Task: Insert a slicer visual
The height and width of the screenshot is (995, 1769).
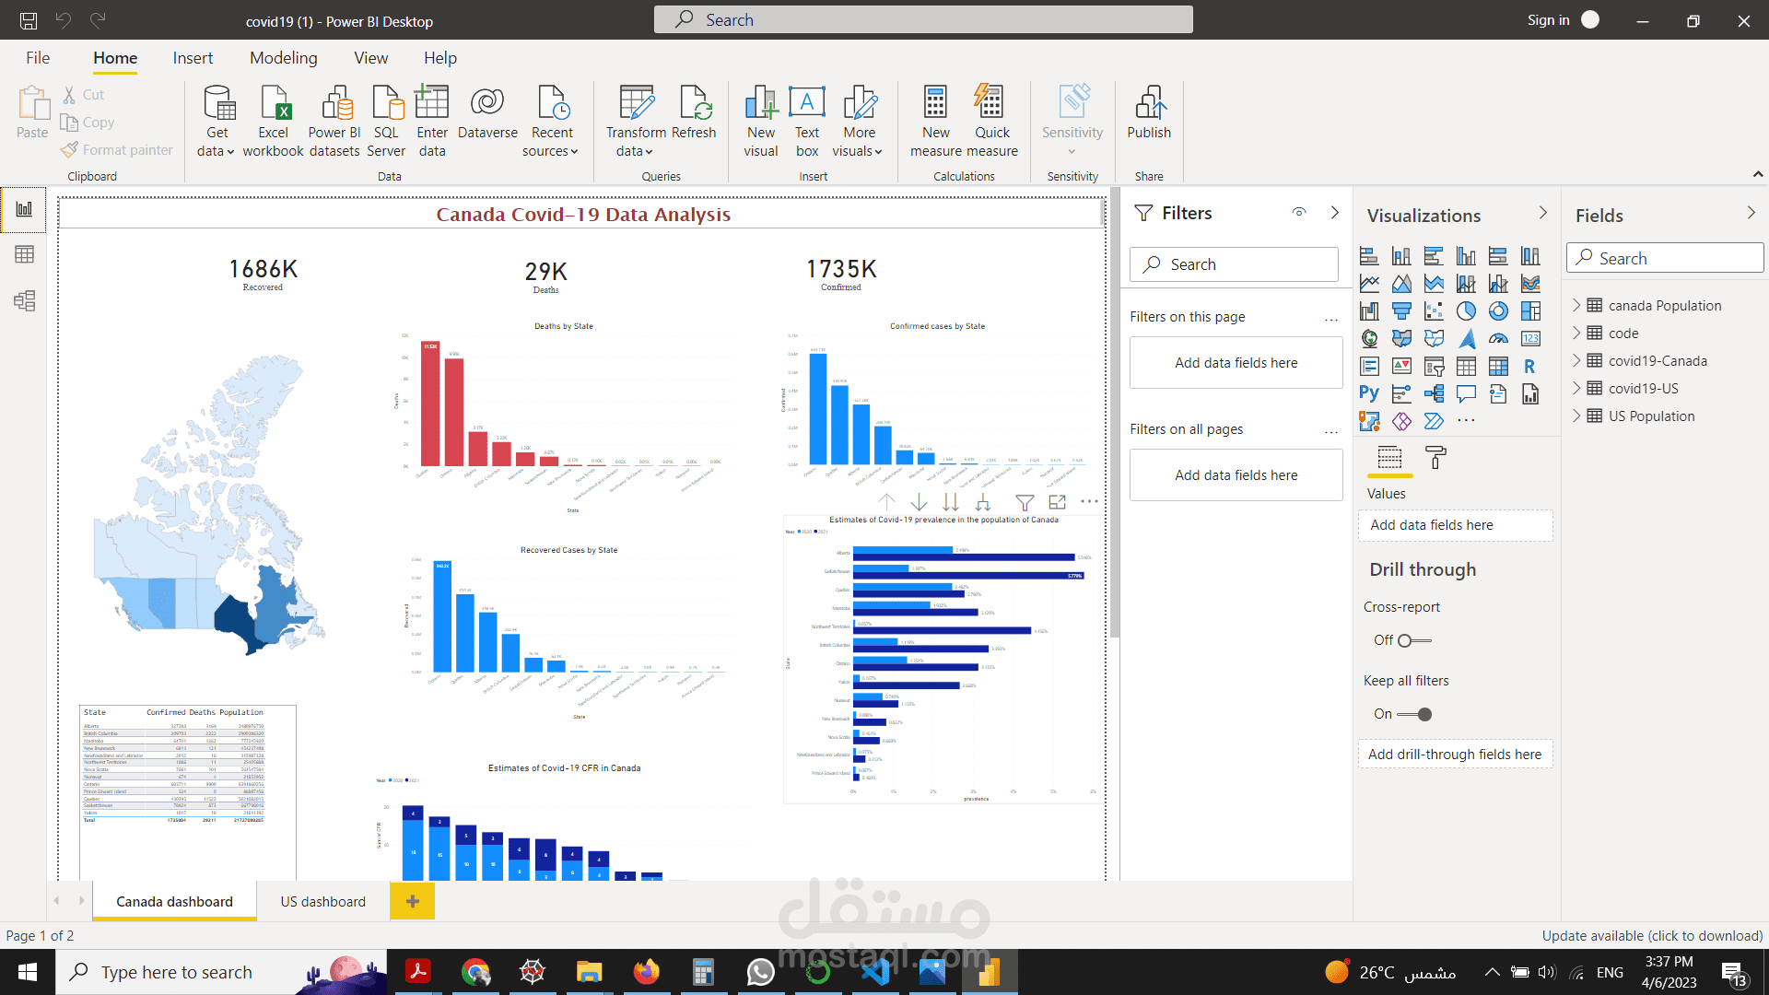Action: pyautogui.click(x=1434, y=367)
